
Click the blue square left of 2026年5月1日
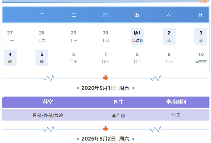coord(78,88)
